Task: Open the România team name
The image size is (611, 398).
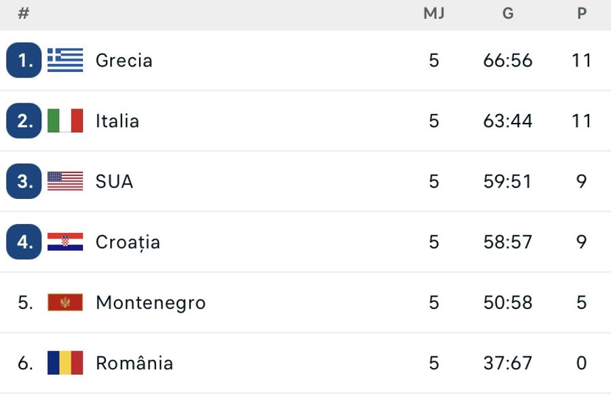Action: point(134,363)
